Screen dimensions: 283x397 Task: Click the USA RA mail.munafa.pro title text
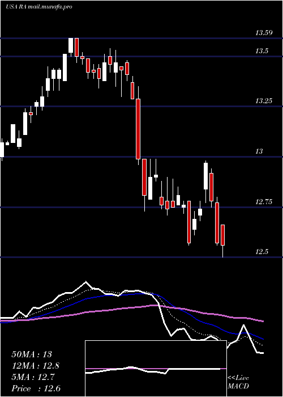[39, 7]
